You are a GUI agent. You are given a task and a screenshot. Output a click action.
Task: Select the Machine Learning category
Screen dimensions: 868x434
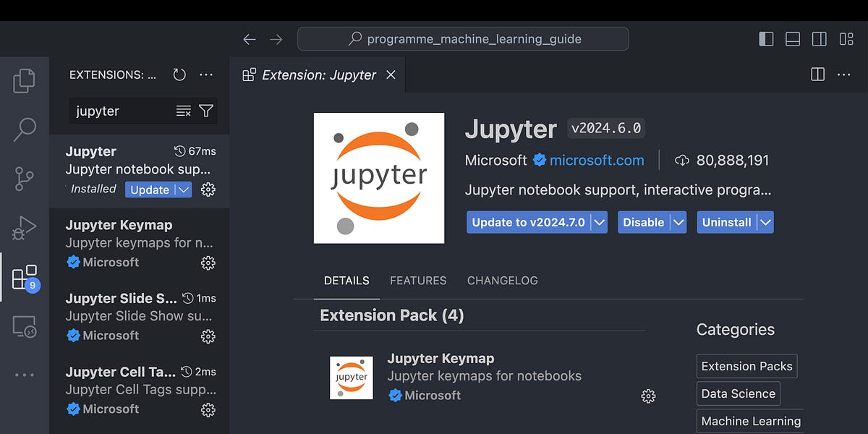[749, 420]
